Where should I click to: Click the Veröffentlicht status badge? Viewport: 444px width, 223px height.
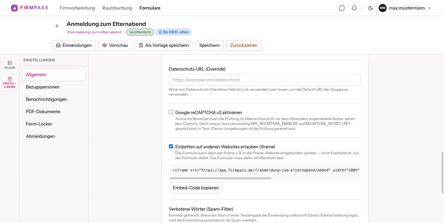pos(140,32)
